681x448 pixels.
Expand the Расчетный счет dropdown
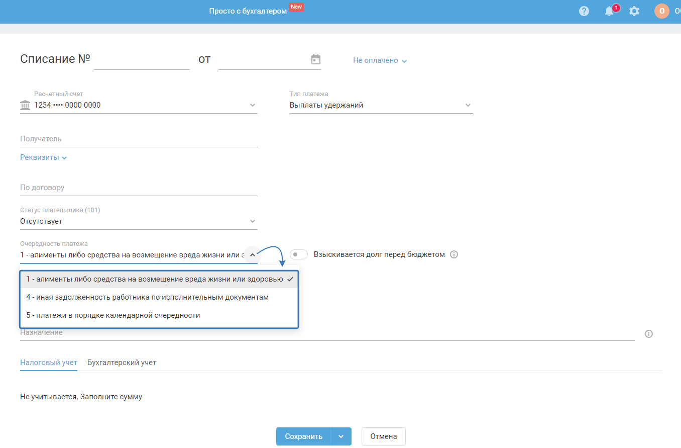pos(253,105)
